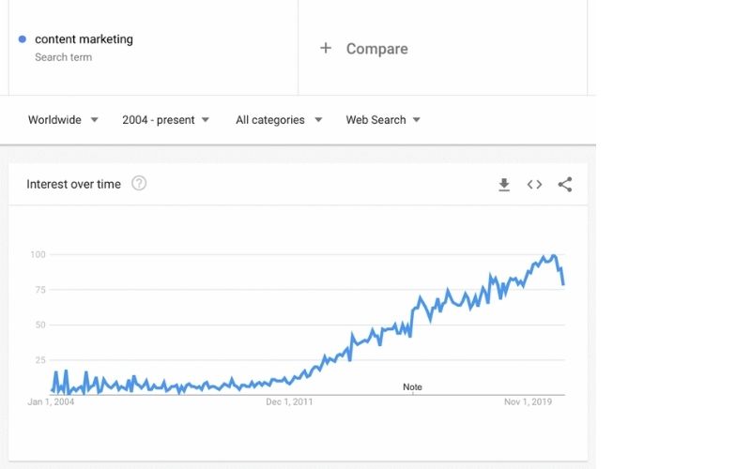Click the plus icon beside Compare

[326, 48]
